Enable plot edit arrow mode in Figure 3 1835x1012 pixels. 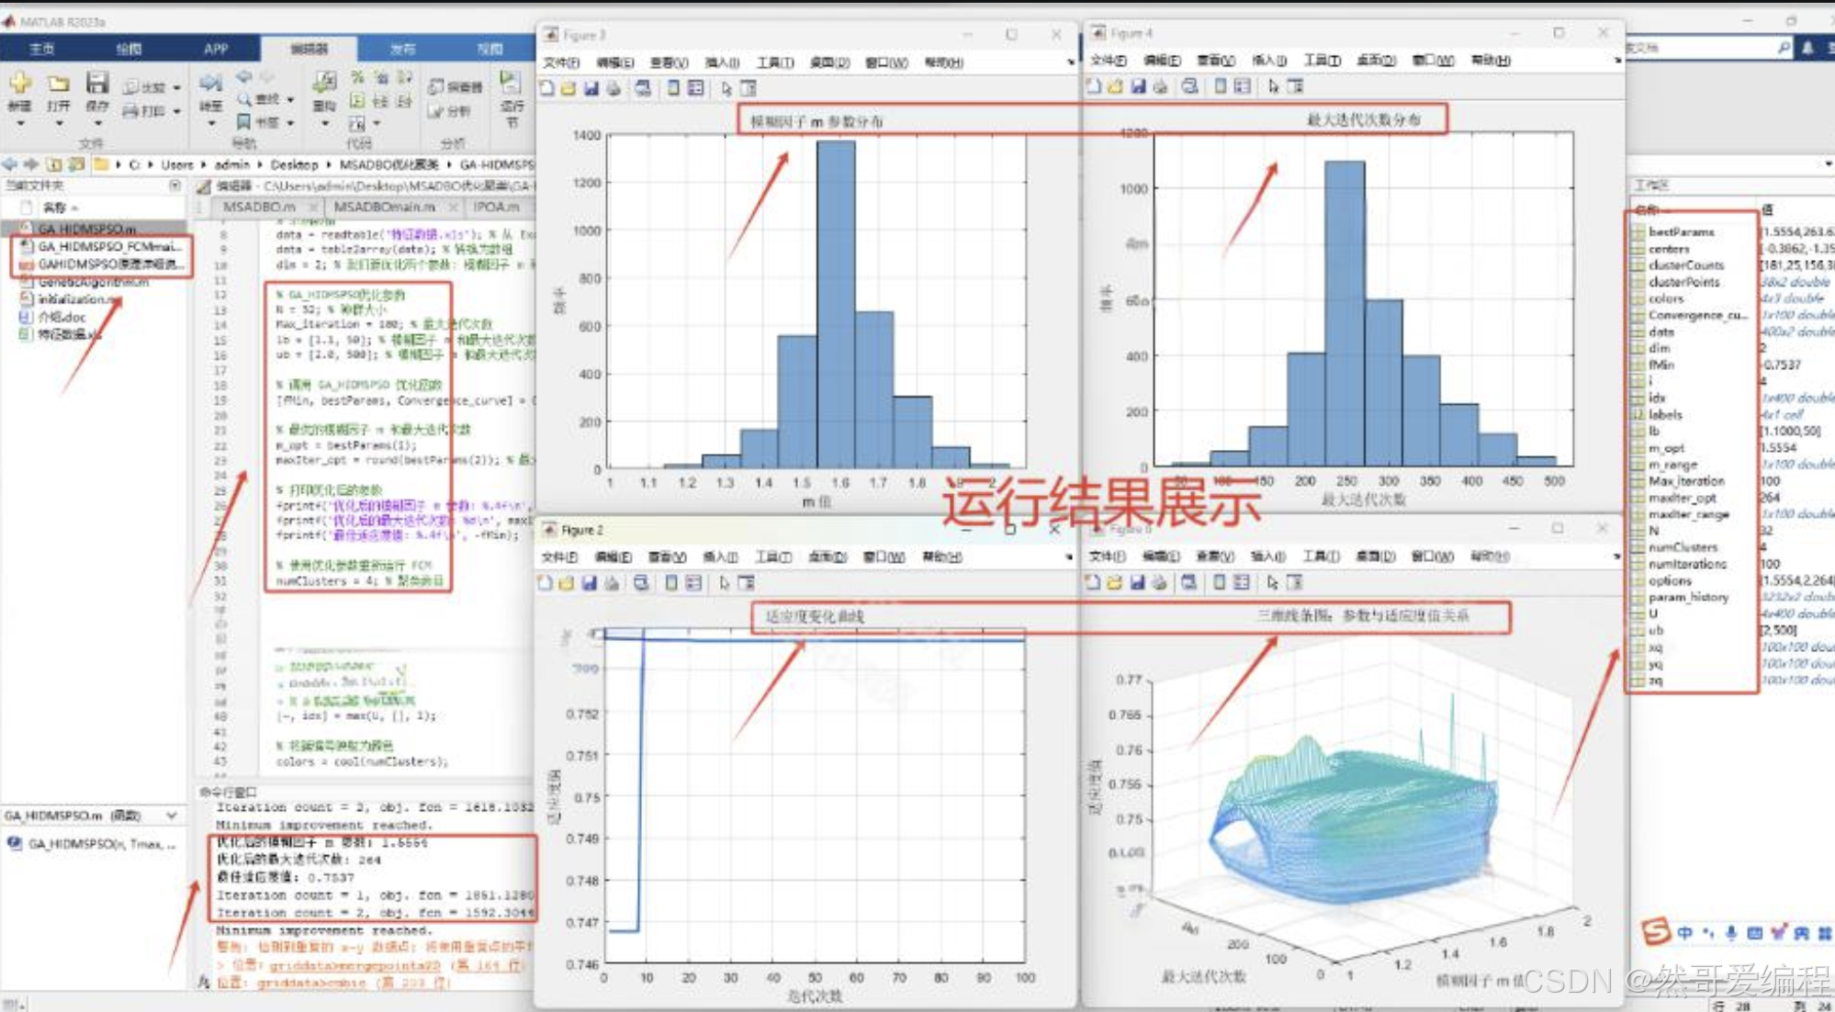[726, 89]
